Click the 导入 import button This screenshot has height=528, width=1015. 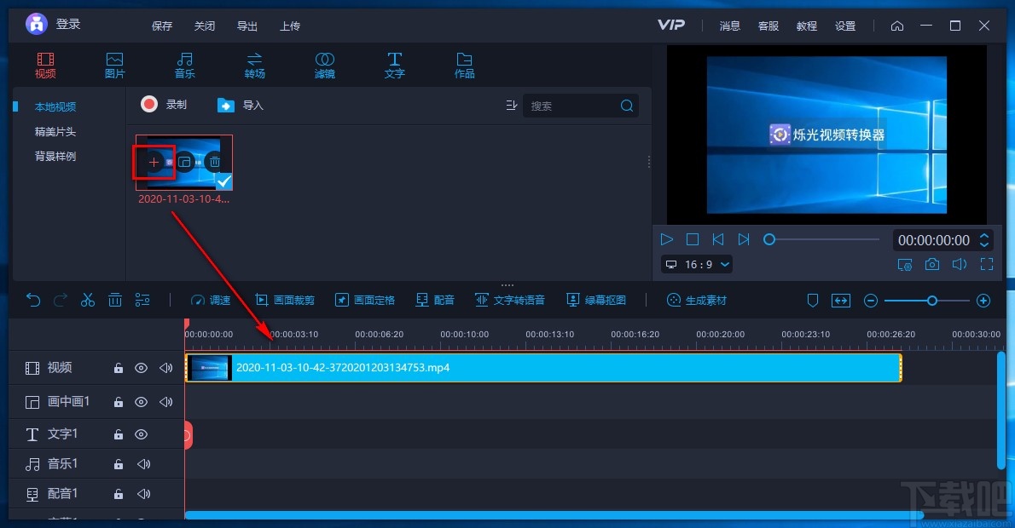[x=241, y=105]
